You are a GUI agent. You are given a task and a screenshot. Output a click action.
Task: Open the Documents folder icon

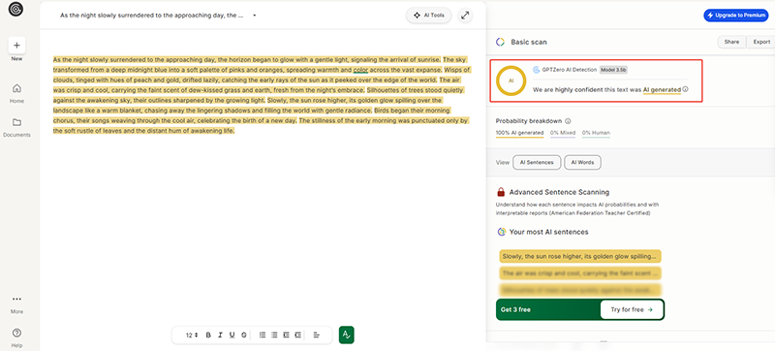16,122
